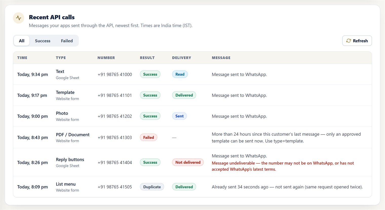
Task: Switch to the Failed tab
Action: coord(67,41)
